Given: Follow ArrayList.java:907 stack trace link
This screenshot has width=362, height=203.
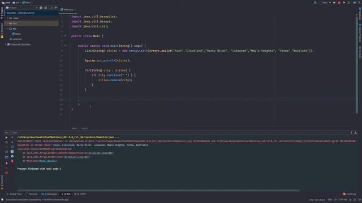Looking at the screenshot, I should pos(101,153).
